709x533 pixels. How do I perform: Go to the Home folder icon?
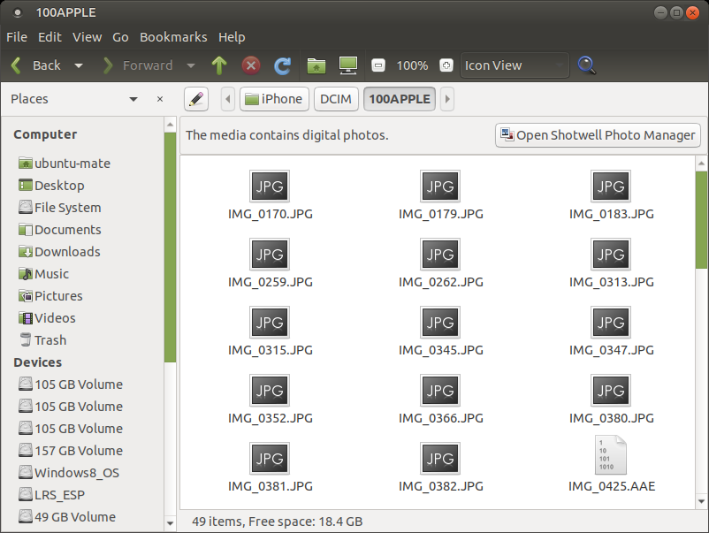coord(316,65)
